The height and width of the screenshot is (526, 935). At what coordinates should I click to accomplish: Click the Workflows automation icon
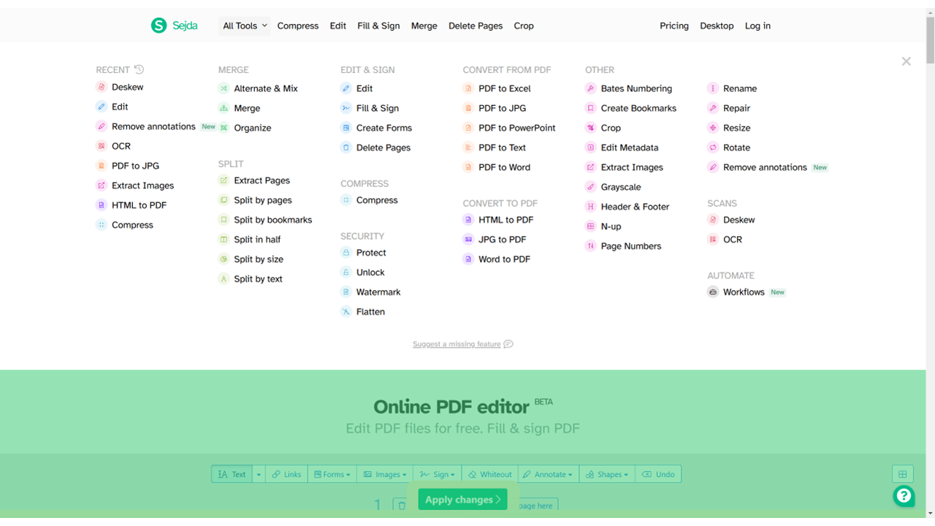tap(713, 292)
